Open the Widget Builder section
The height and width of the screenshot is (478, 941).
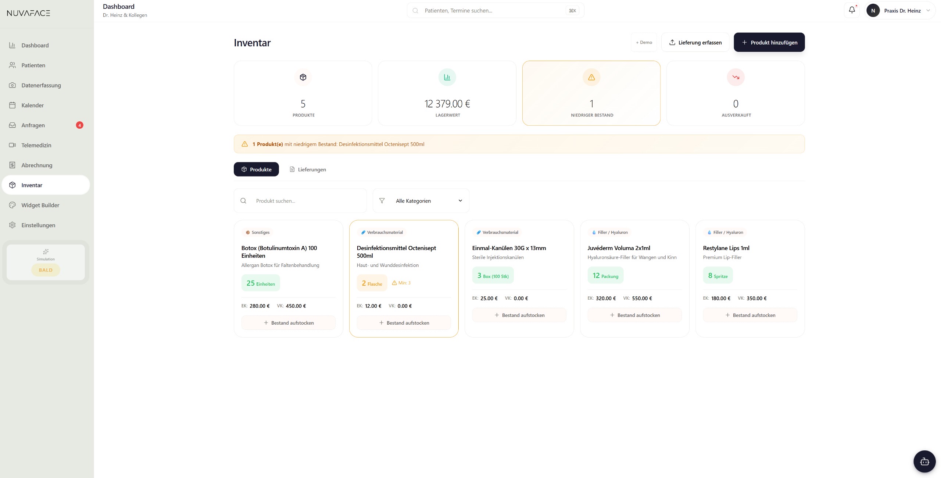pyautogui.click(x=40, y=205)
